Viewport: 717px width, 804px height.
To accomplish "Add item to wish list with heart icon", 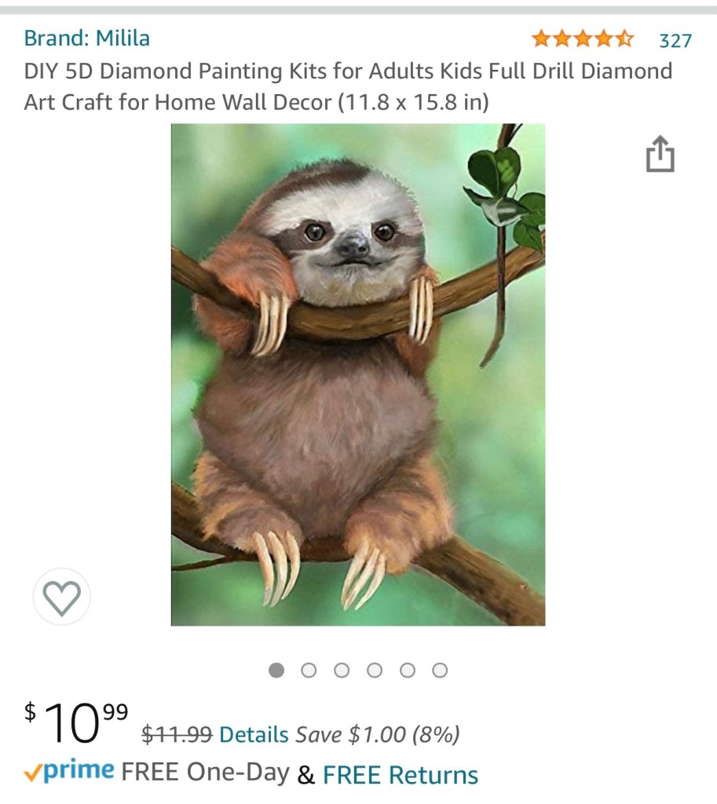I will tap(62, 598).
